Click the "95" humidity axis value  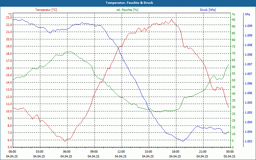[x=234, y=20]
